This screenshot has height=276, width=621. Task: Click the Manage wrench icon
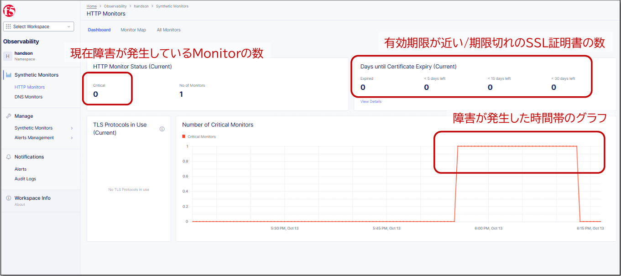(x=9, y=116)
